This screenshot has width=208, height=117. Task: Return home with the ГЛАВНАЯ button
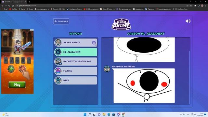(x=61, y=21)
